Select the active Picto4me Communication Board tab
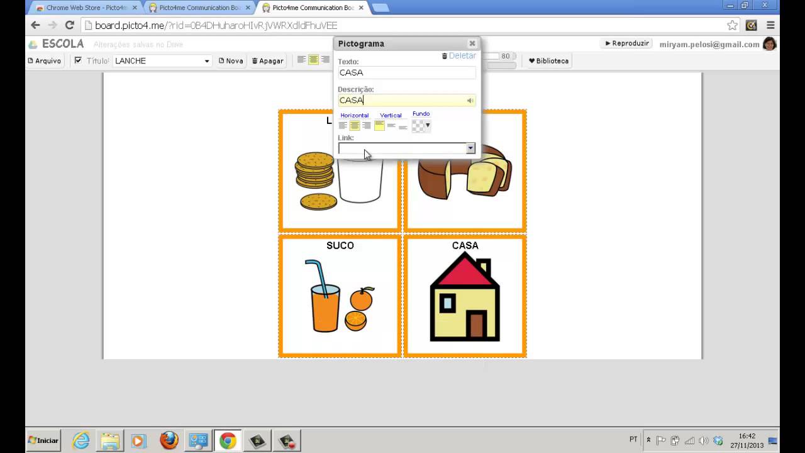 312,8
